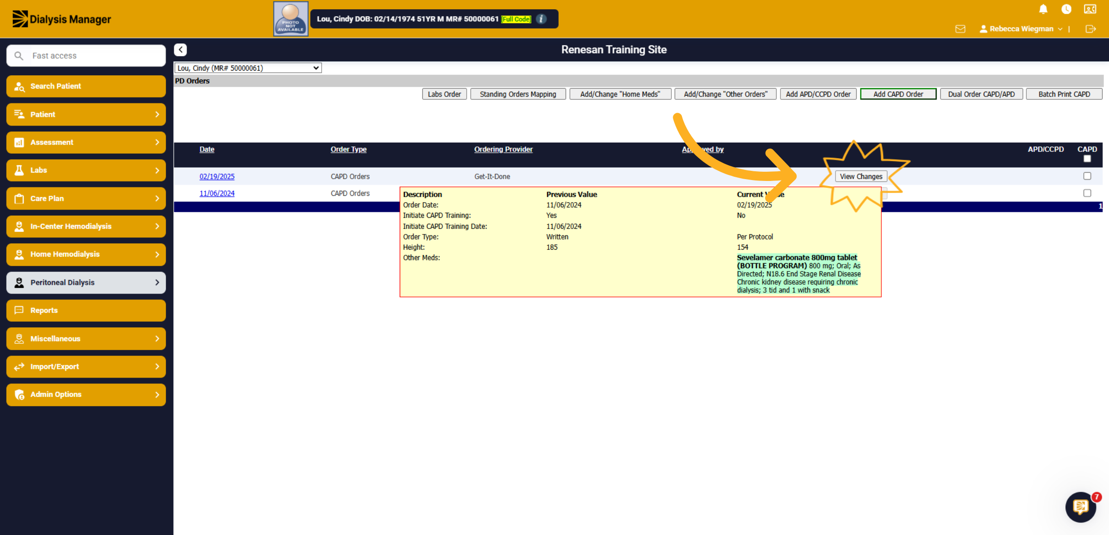Open the clock history icon
This screenshot has width=1109, height=535.
(x=1066, y=9)
